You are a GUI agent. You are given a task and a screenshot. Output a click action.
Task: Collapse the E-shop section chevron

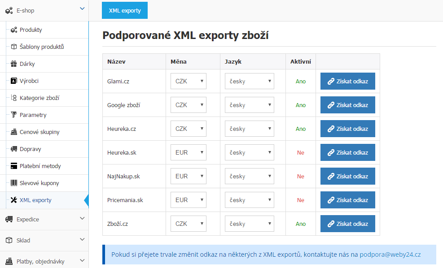click(82, 9)
